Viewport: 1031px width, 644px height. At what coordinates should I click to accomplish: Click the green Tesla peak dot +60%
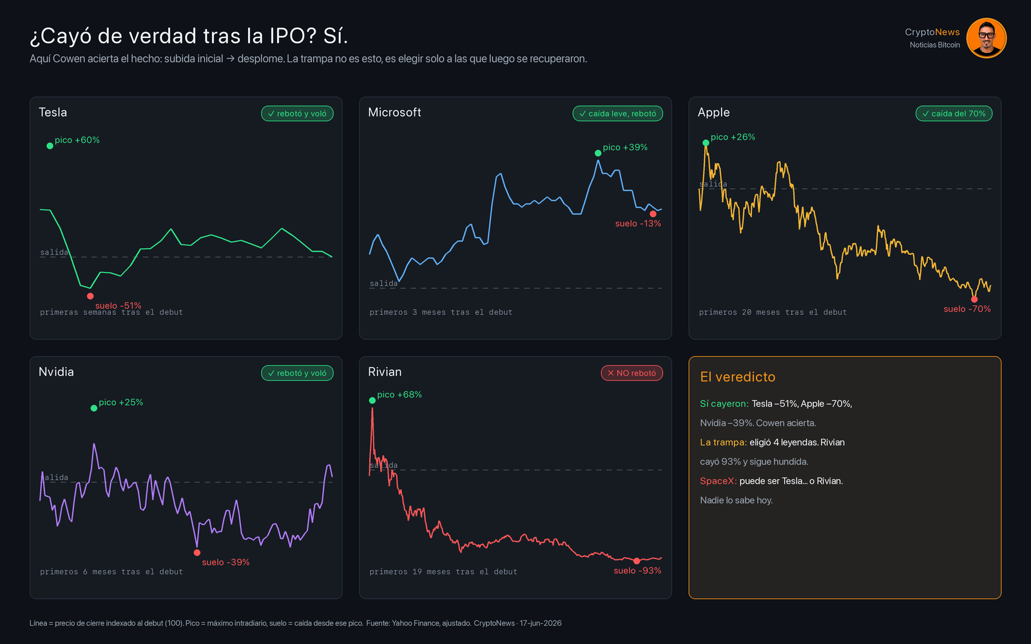click(x=50, y=146)
